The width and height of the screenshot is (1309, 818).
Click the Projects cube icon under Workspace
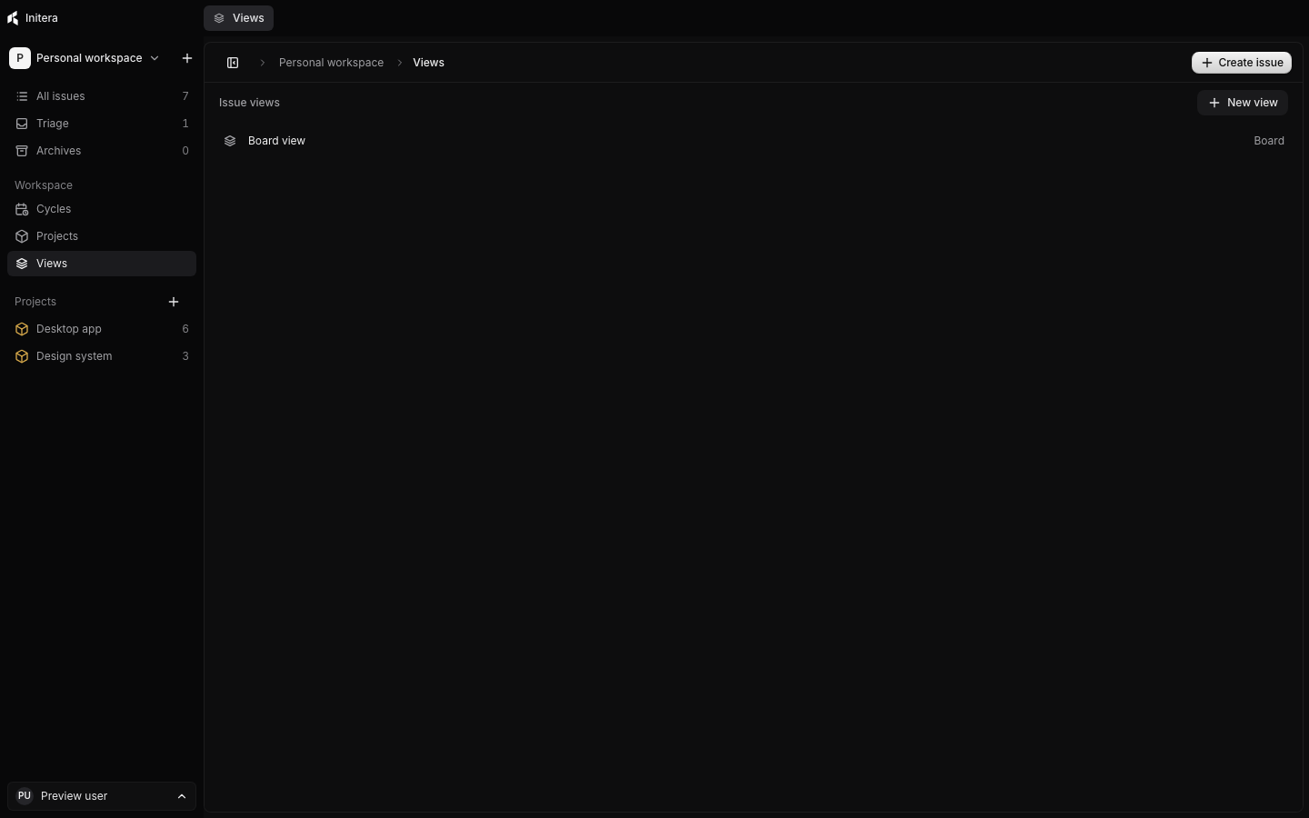pyautogui.click(x=22, y=236)
